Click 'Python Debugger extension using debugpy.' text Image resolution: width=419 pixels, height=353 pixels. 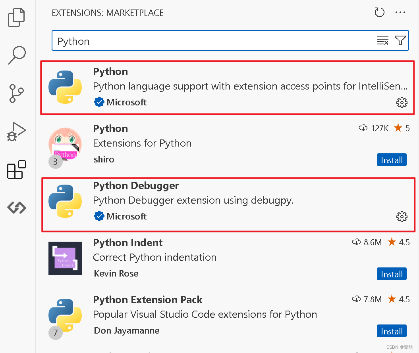pos(193,200)
